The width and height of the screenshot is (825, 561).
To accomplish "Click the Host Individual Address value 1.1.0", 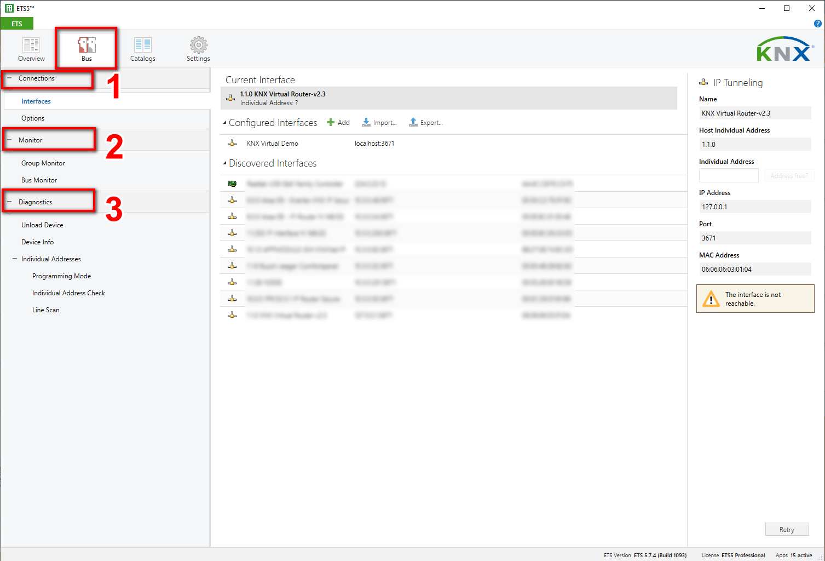I will tap(755, 144).
